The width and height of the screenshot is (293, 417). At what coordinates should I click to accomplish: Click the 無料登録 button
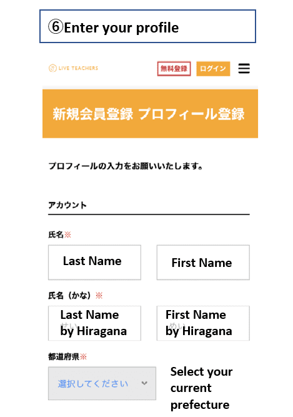coord(174,69)
